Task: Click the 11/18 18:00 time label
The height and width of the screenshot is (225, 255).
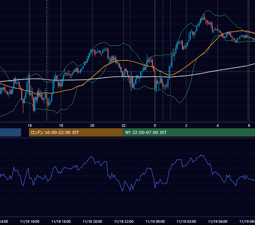Action: click(61, 221)
